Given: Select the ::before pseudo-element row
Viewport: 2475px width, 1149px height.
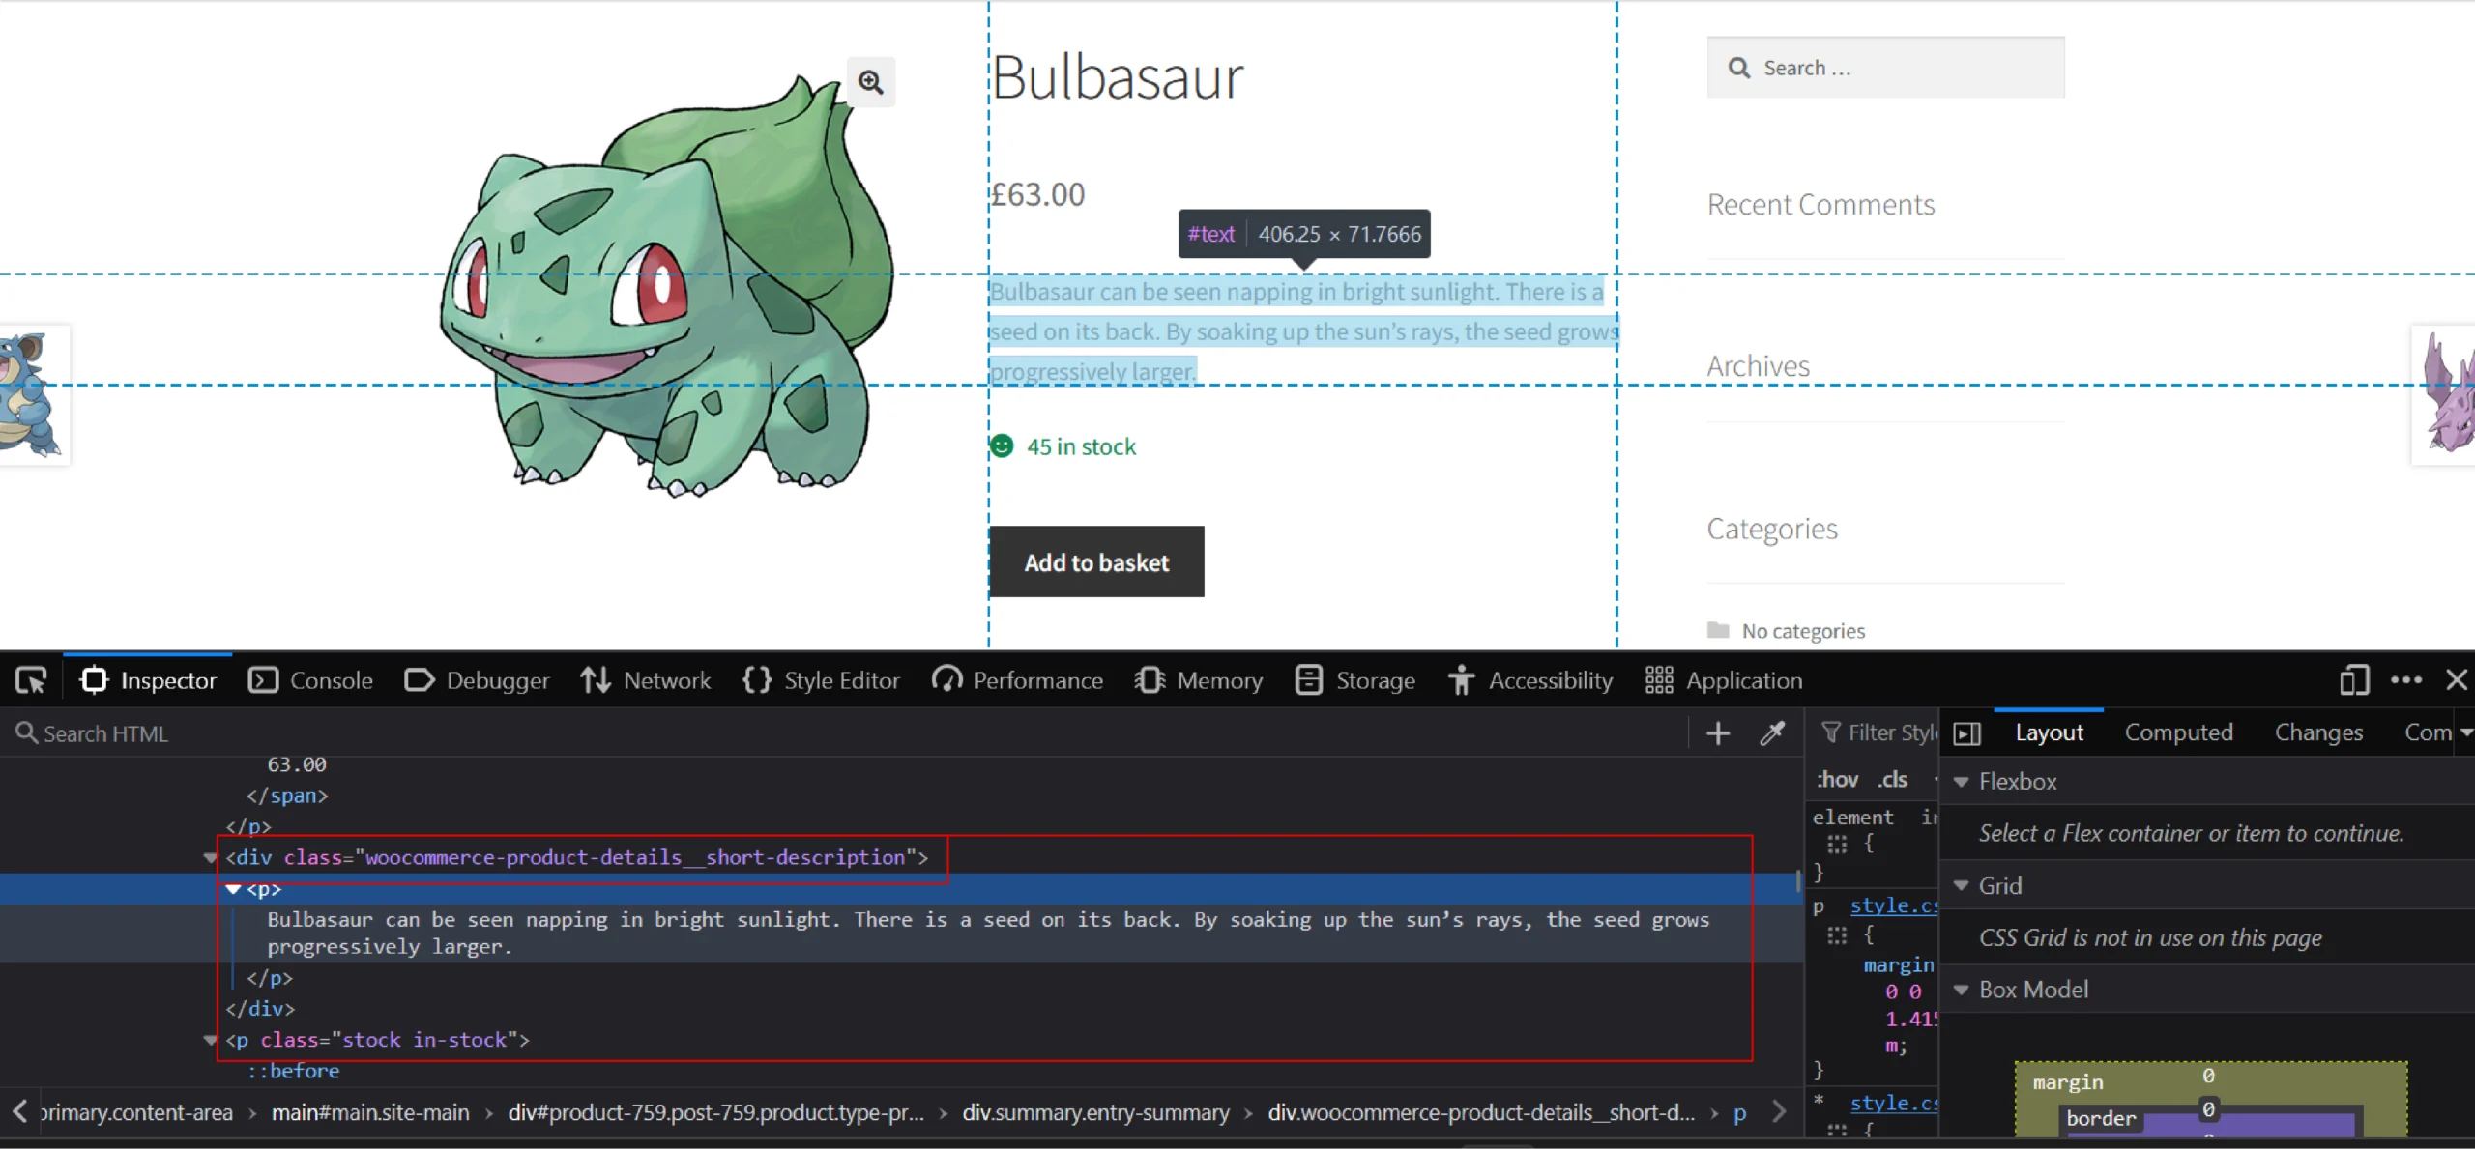Looking at the screenshot, I should pyautogui.click(x=293, y=1071).
